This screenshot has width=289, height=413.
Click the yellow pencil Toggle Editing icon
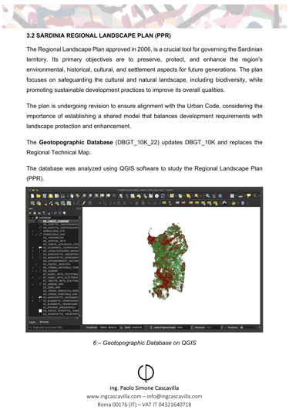pos(84,203)
